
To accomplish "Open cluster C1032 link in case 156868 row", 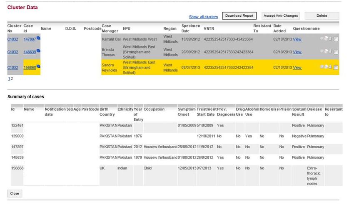I will point(12,67).
